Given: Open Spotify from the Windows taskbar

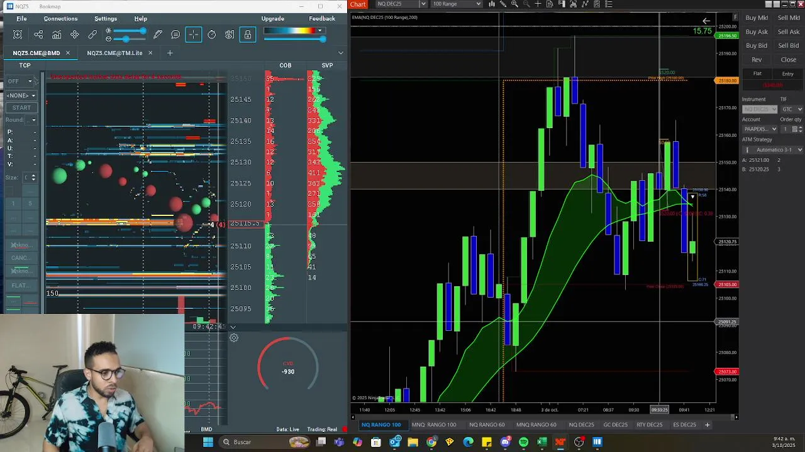Looking at the screenshot, I should [x=523, y=442].
